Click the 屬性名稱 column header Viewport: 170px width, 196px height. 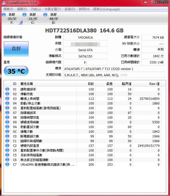point(48,84)
